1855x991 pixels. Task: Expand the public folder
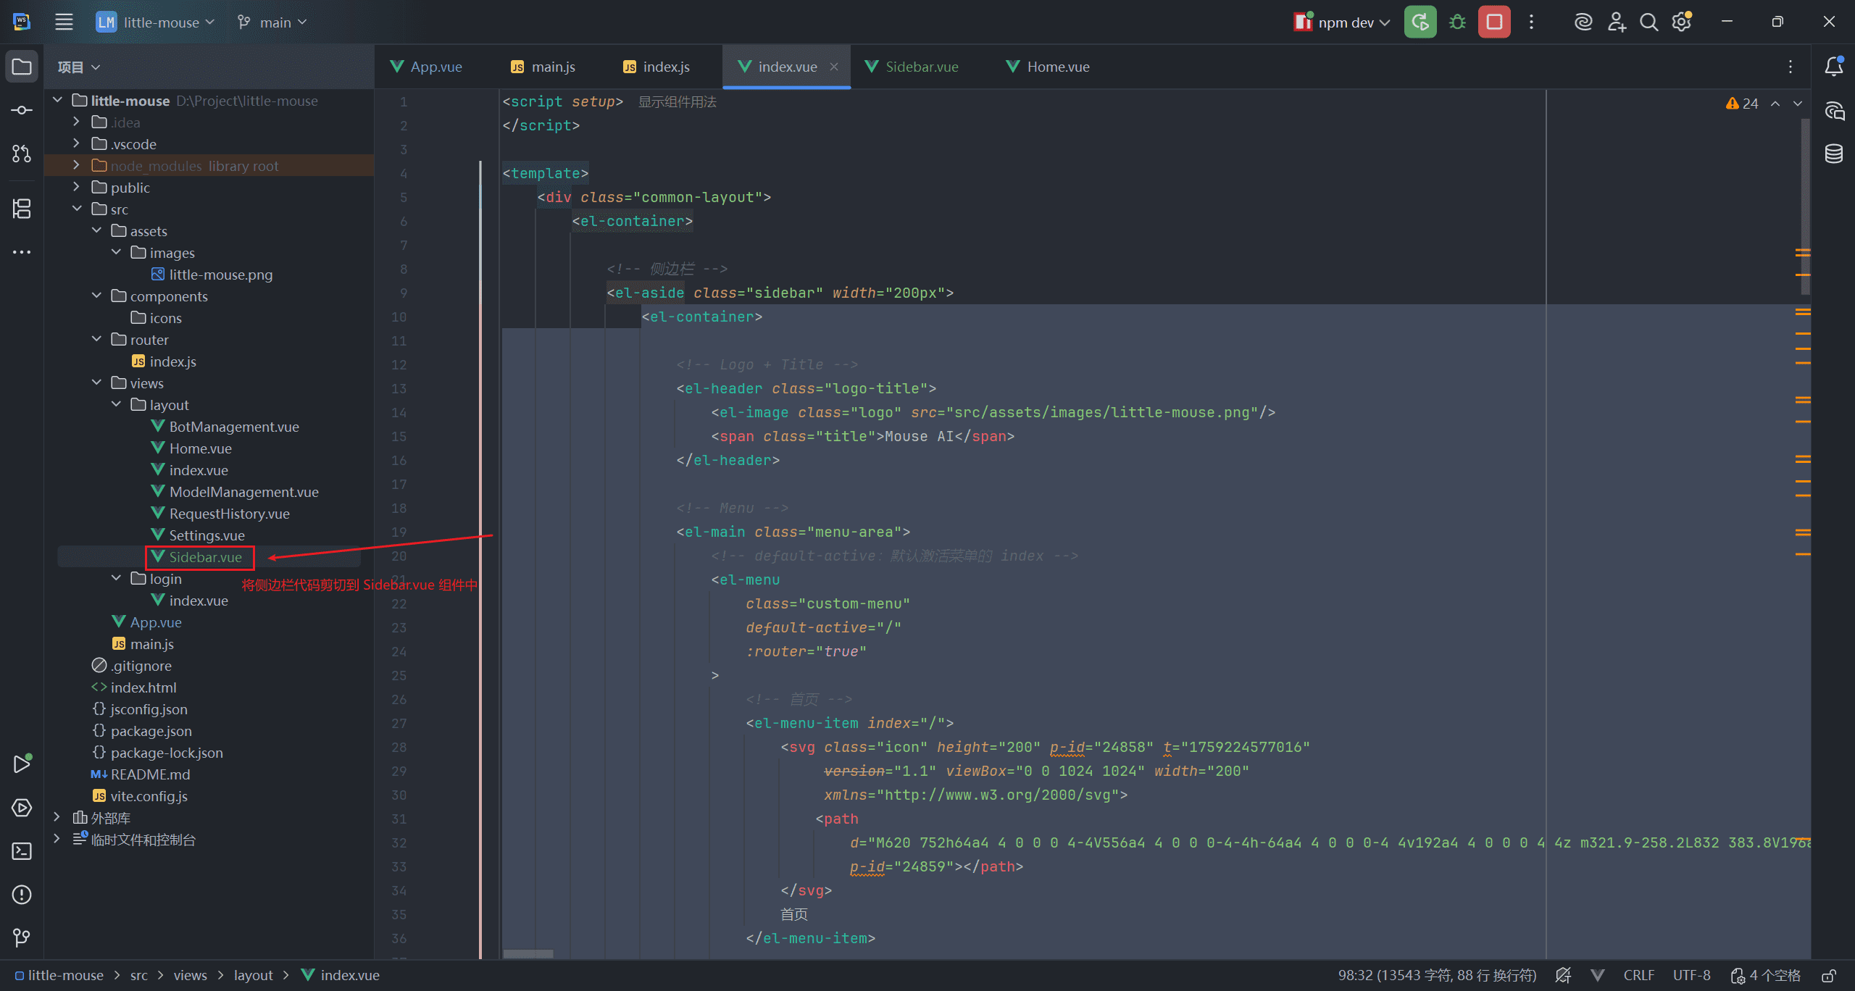pos(77,187)
